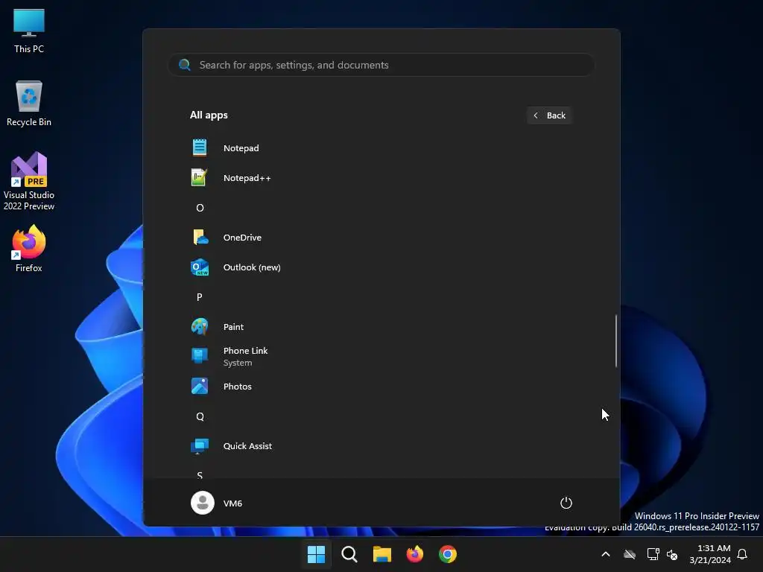
Task: Click the power button icon
Action: [x=566, y=503]
